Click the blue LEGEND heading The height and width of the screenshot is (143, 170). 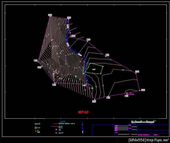63,121
